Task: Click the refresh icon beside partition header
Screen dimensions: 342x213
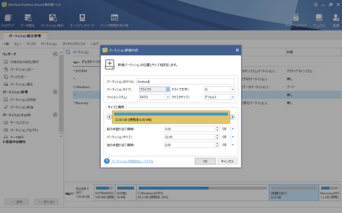Action: (x=68, y=52)
